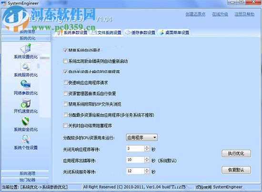The width and height of the screenshot is (262, 192).
Task: Uncheck 自动关闭停止响应的应用程序
Action: [65, 72]
